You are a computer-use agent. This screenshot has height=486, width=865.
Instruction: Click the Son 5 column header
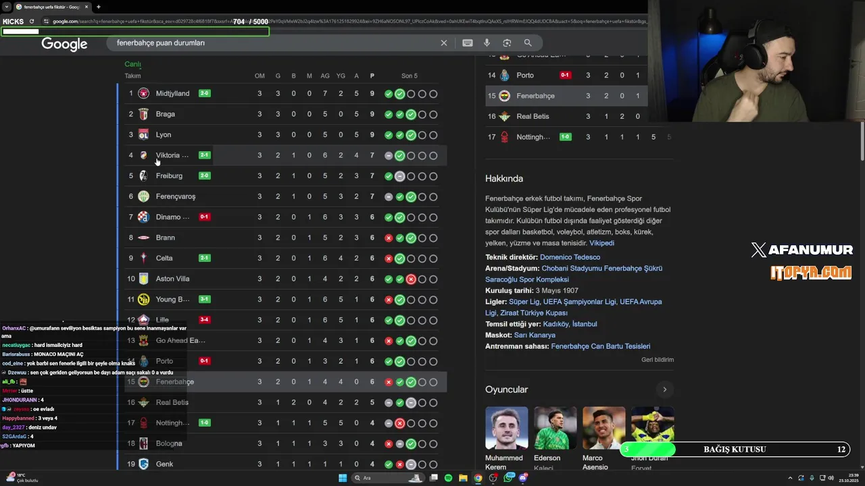(410, 76)
